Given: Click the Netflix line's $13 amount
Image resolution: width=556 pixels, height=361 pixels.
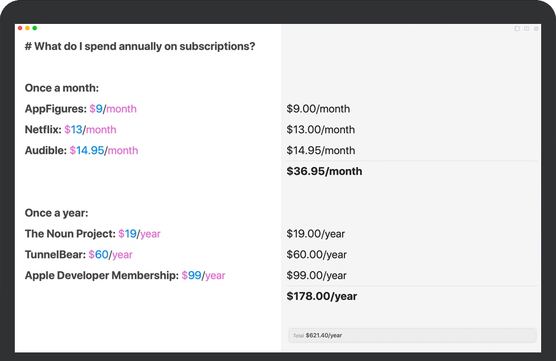Looking at the screenshot, I should click(73, 130).
